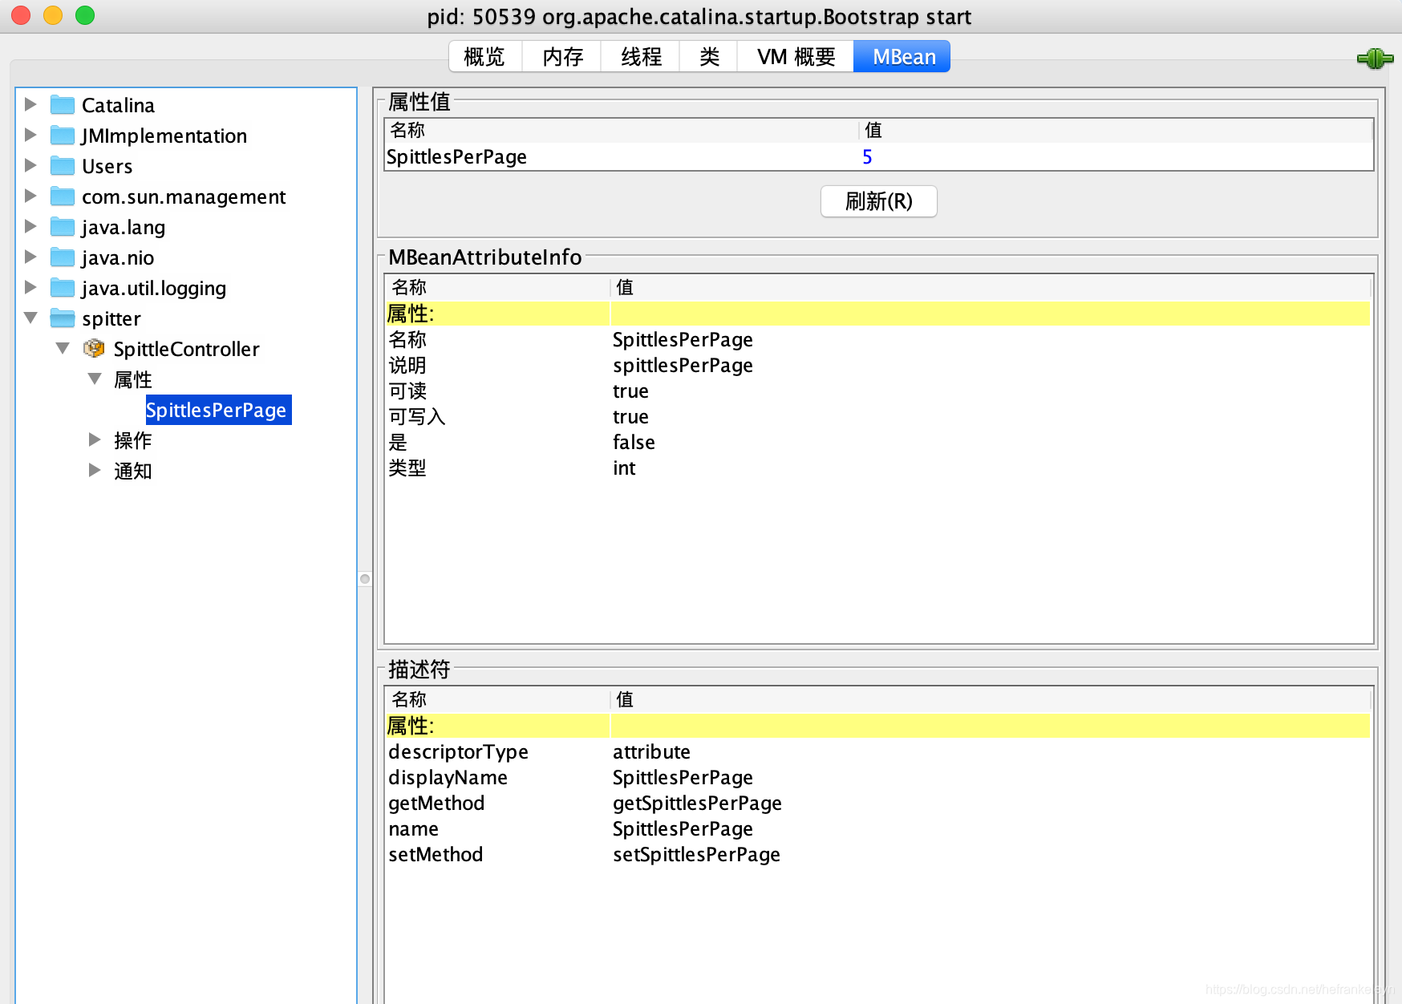Click the SpittleController MBean icon
1402x1004 pixels.
pos(95,349)
